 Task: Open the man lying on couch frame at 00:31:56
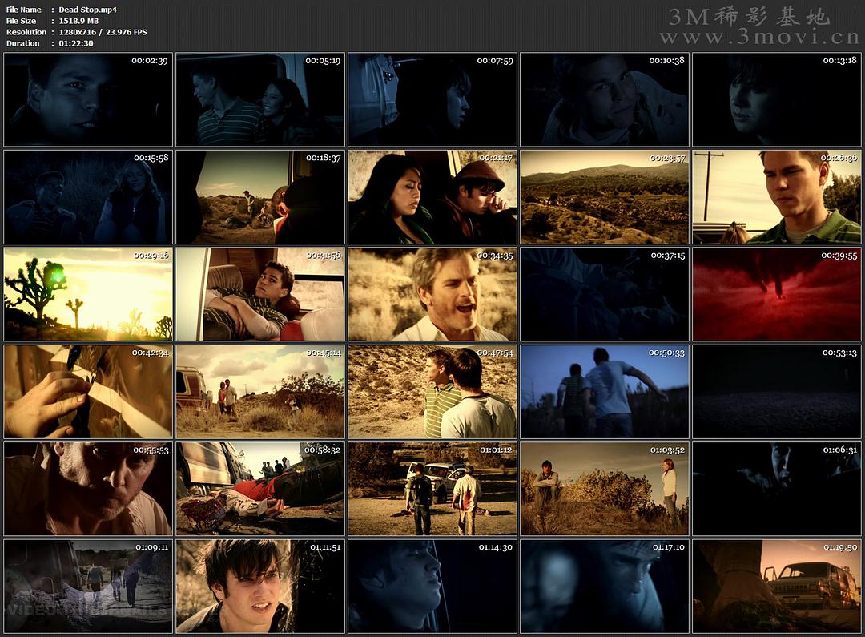(x=260, y=294)
